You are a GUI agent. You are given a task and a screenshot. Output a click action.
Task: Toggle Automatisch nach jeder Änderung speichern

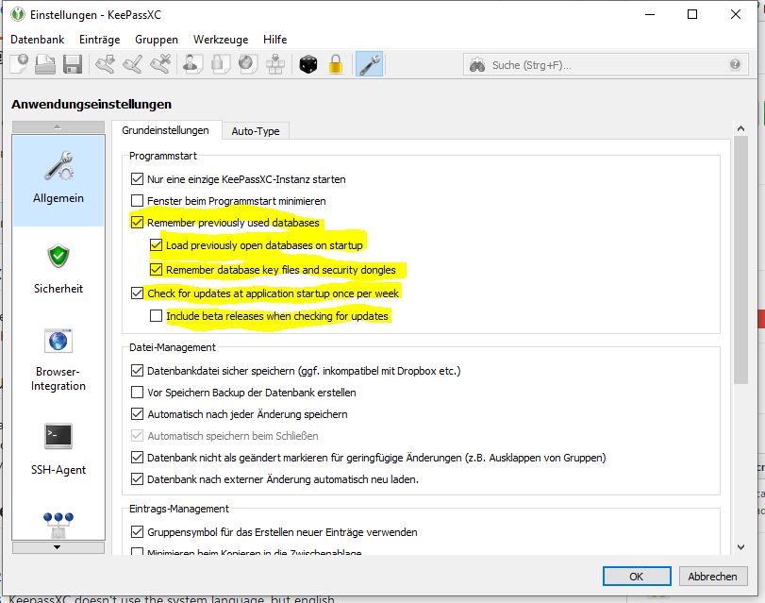coord(137,414)
